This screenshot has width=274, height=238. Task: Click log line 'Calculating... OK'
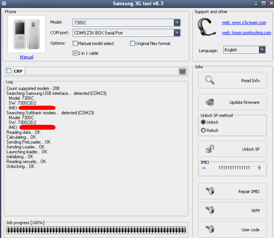[21, 137]
